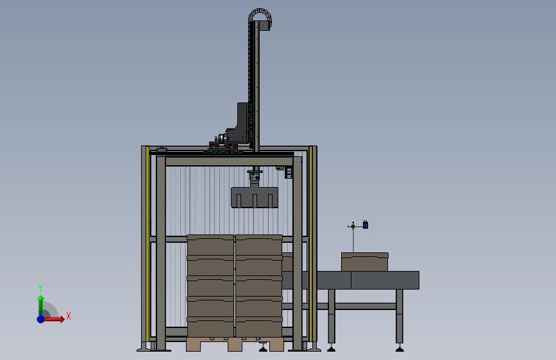Viewport: 556px width, 360px height.
Task: Click the green Y label of the triad
Action: [40, 288]
